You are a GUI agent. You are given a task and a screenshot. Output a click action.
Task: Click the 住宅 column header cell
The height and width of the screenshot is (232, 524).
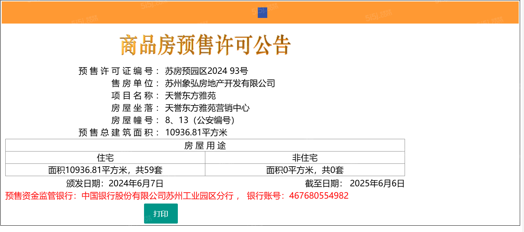(105, 158)
